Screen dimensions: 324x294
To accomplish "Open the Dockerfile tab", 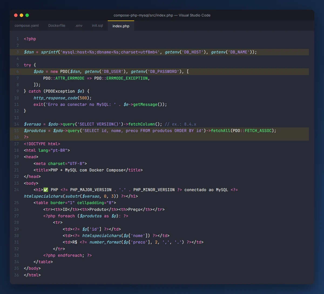I will coord(57,26).
